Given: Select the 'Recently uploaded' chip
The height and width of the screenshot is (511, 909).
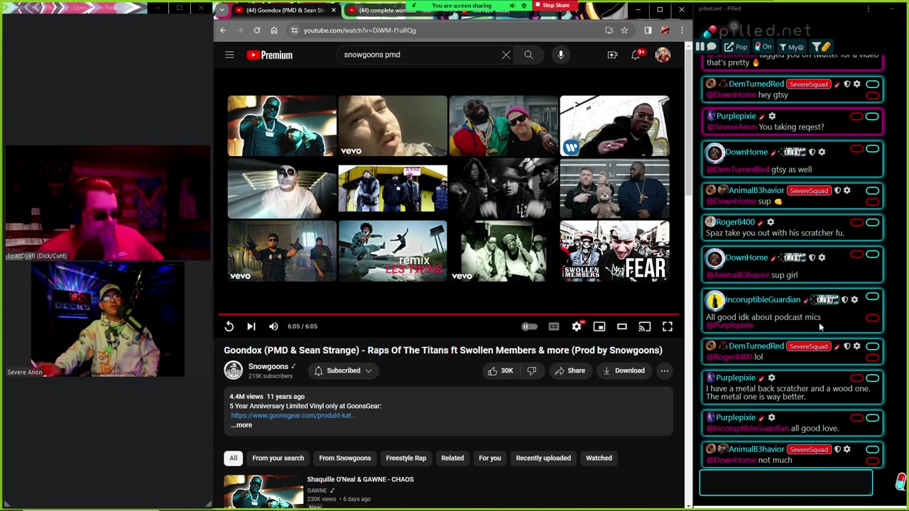Looking at the screenshot, I should tap(543, 458).
